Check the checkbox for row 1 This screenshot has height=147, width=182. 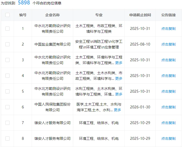click(7, 29)
